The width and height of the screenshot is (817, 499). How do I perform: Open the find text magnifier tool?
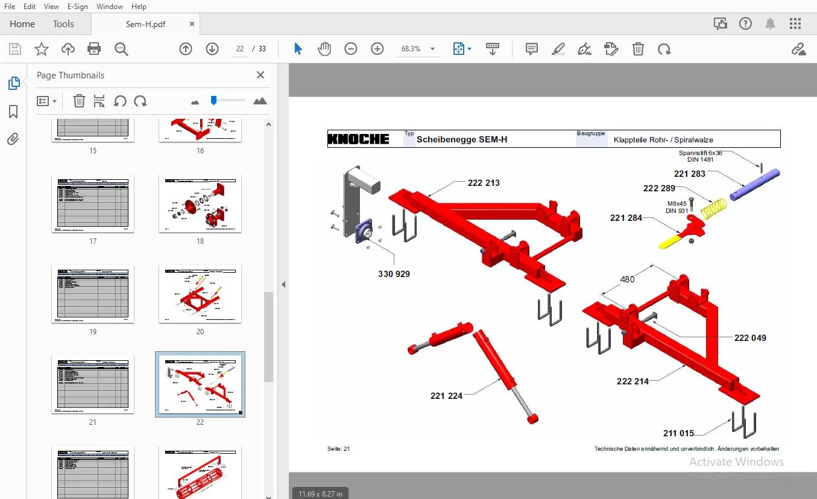121,49
